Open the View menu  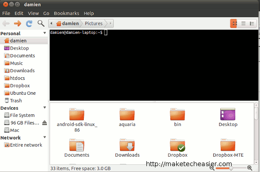click(33, 13)
